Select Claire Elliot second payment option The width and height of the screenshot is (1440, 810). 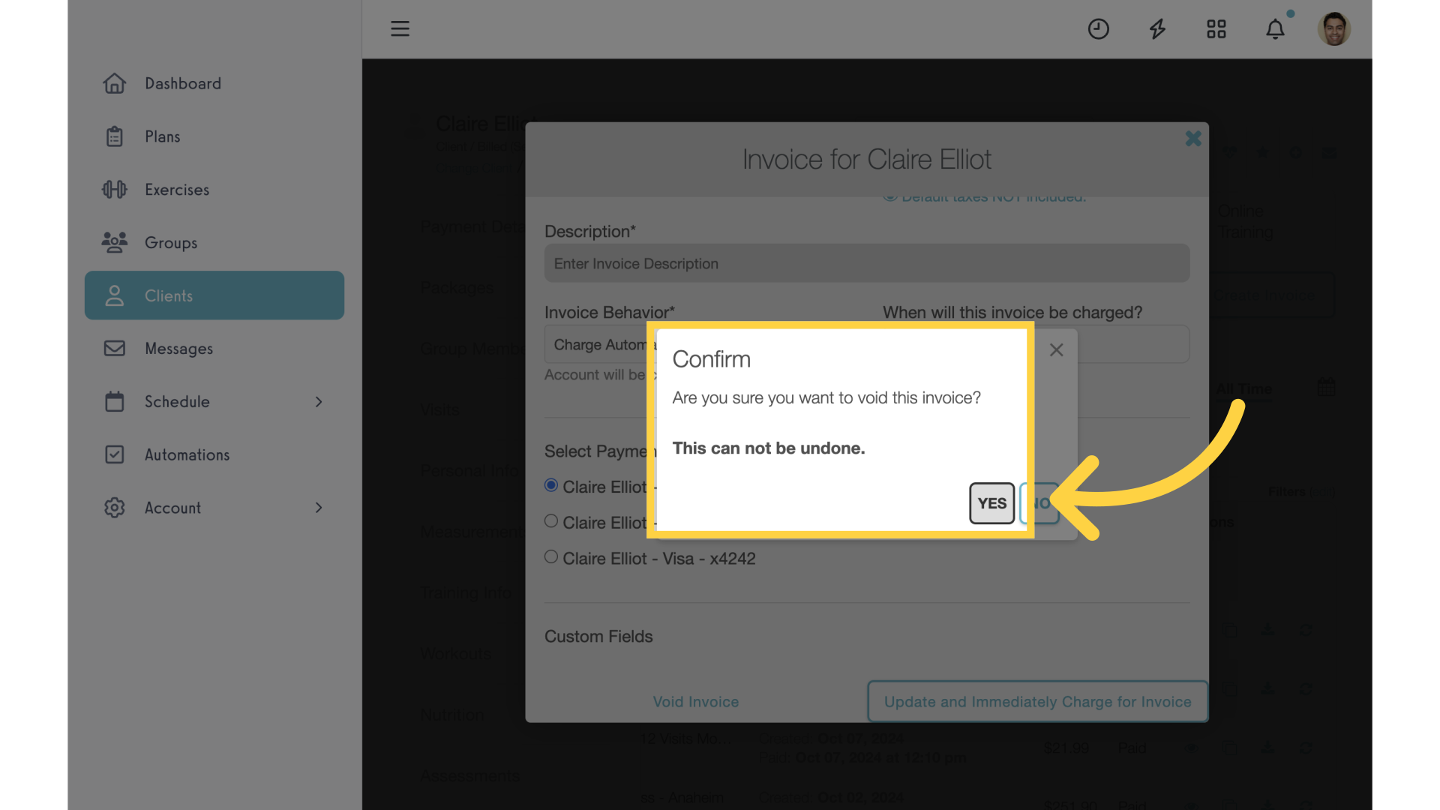pos(550,521)
